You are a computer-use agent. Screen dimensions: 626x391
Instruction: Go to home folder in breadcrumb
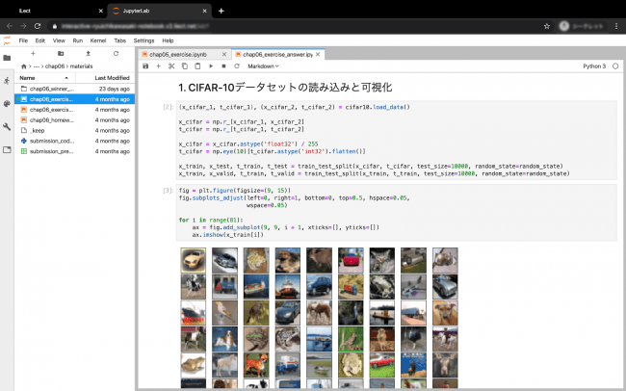click(23, 66)
